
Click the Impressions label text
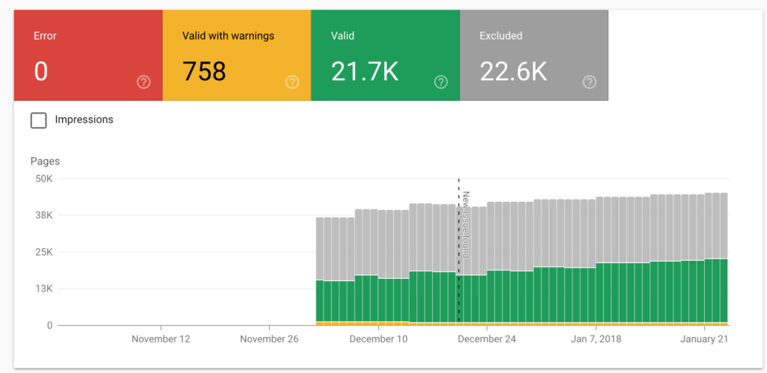(x=84, y=120)
